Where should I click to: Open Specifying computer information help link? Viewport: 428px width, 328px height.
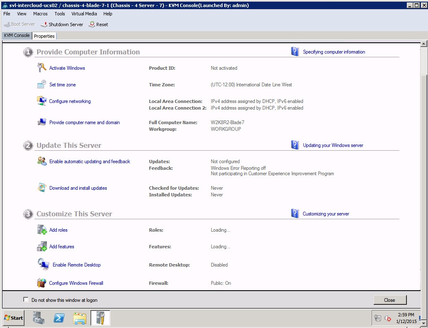pos(334,52)
